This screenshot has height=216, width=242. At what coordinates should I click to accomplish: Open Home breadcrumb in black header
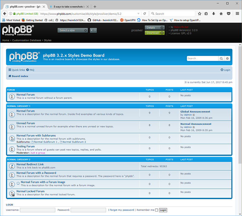click(x=6, y=40)
